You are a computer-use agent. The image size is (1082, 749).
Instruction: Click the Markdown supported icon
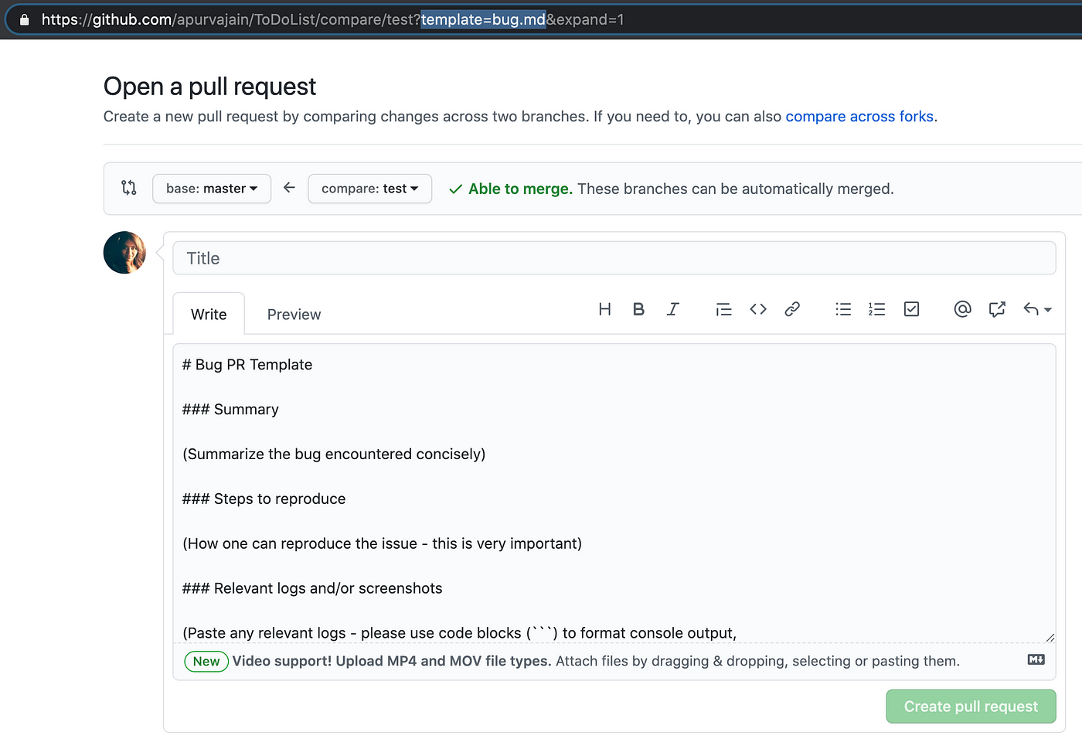click(x=1036, y=659)
